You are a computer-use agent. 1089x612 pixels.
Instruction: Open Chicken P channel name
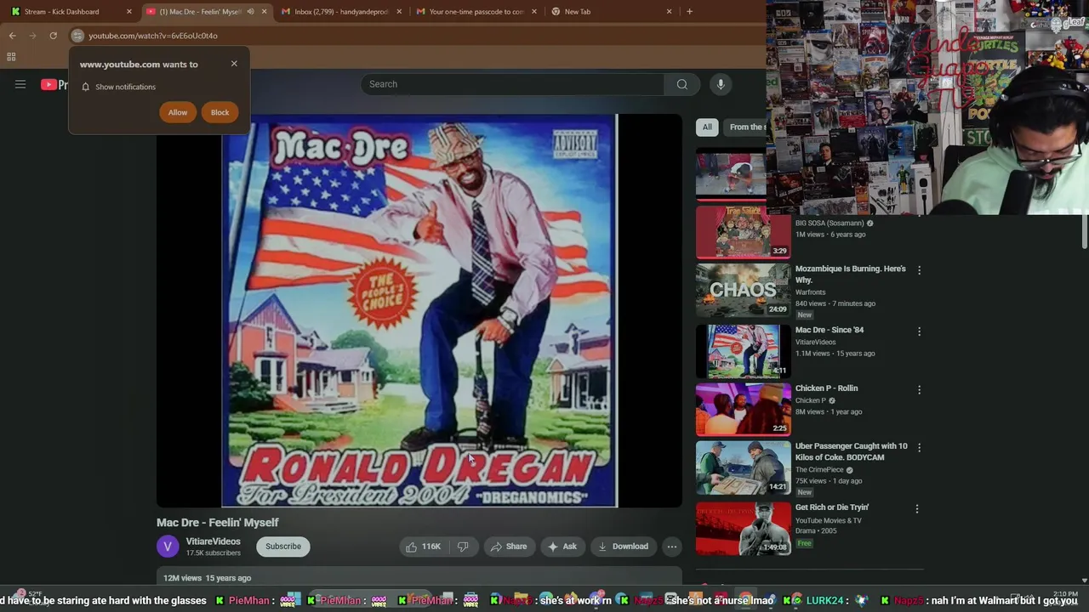click(811, 401)
